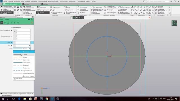Choose Вспомогательная line style

tap(24, 74)
